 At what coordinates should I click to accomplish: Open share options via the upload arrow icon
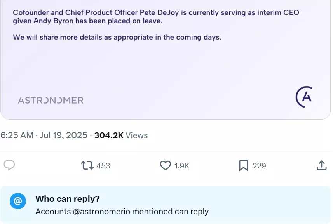pos(321,166)
